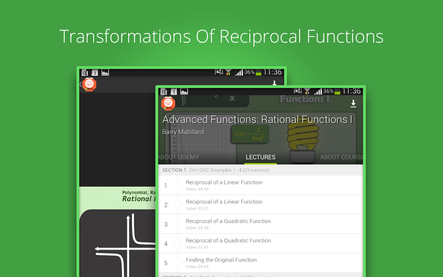Toggle the completion circle for lecture 2
This screenshot has height=277, width=443.
click(178, 204)
